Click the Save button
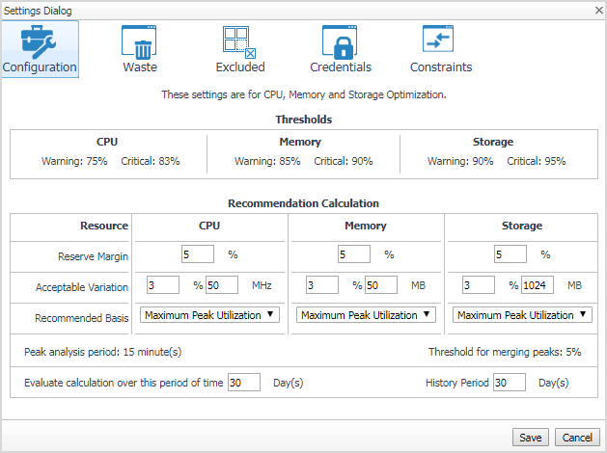Viewport: 607px width, 453px height. (531, 438)
